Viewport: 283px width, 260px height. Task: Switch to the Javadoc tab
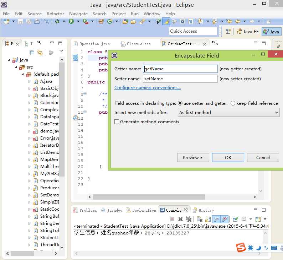112,210
